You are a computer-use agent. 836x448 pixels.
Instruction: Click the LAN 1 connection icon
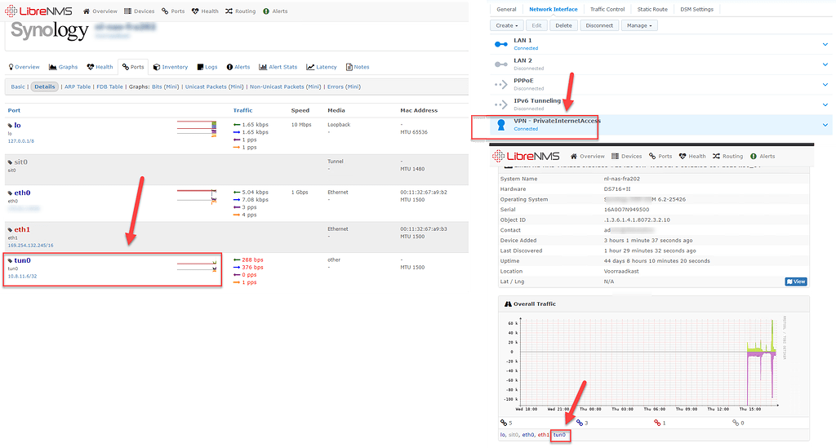(x=501, y=44)
